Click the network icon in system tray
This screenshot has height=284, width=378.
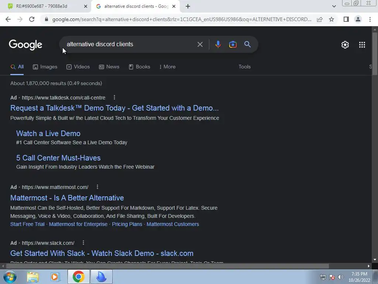323,277
